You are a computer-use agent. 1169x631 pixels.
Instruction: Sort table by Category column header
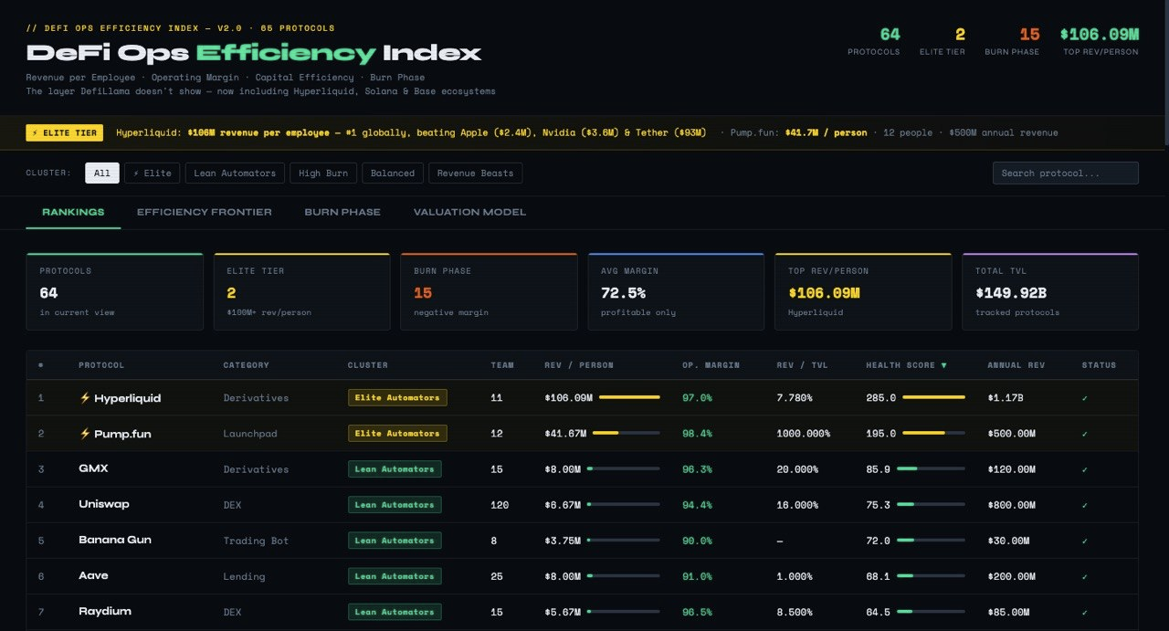[x=247, y=365]
